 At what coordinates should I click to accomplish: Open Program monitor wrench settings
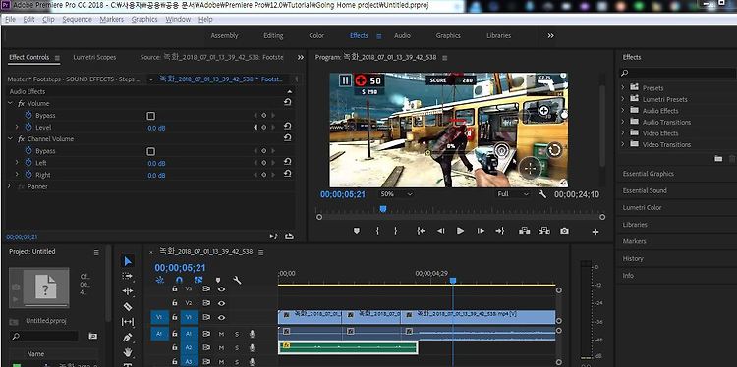click(x=541, y=194)
